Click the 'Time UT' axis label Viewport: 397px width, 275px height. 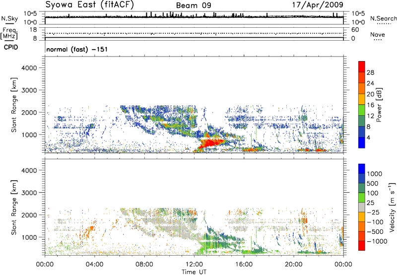194,272
